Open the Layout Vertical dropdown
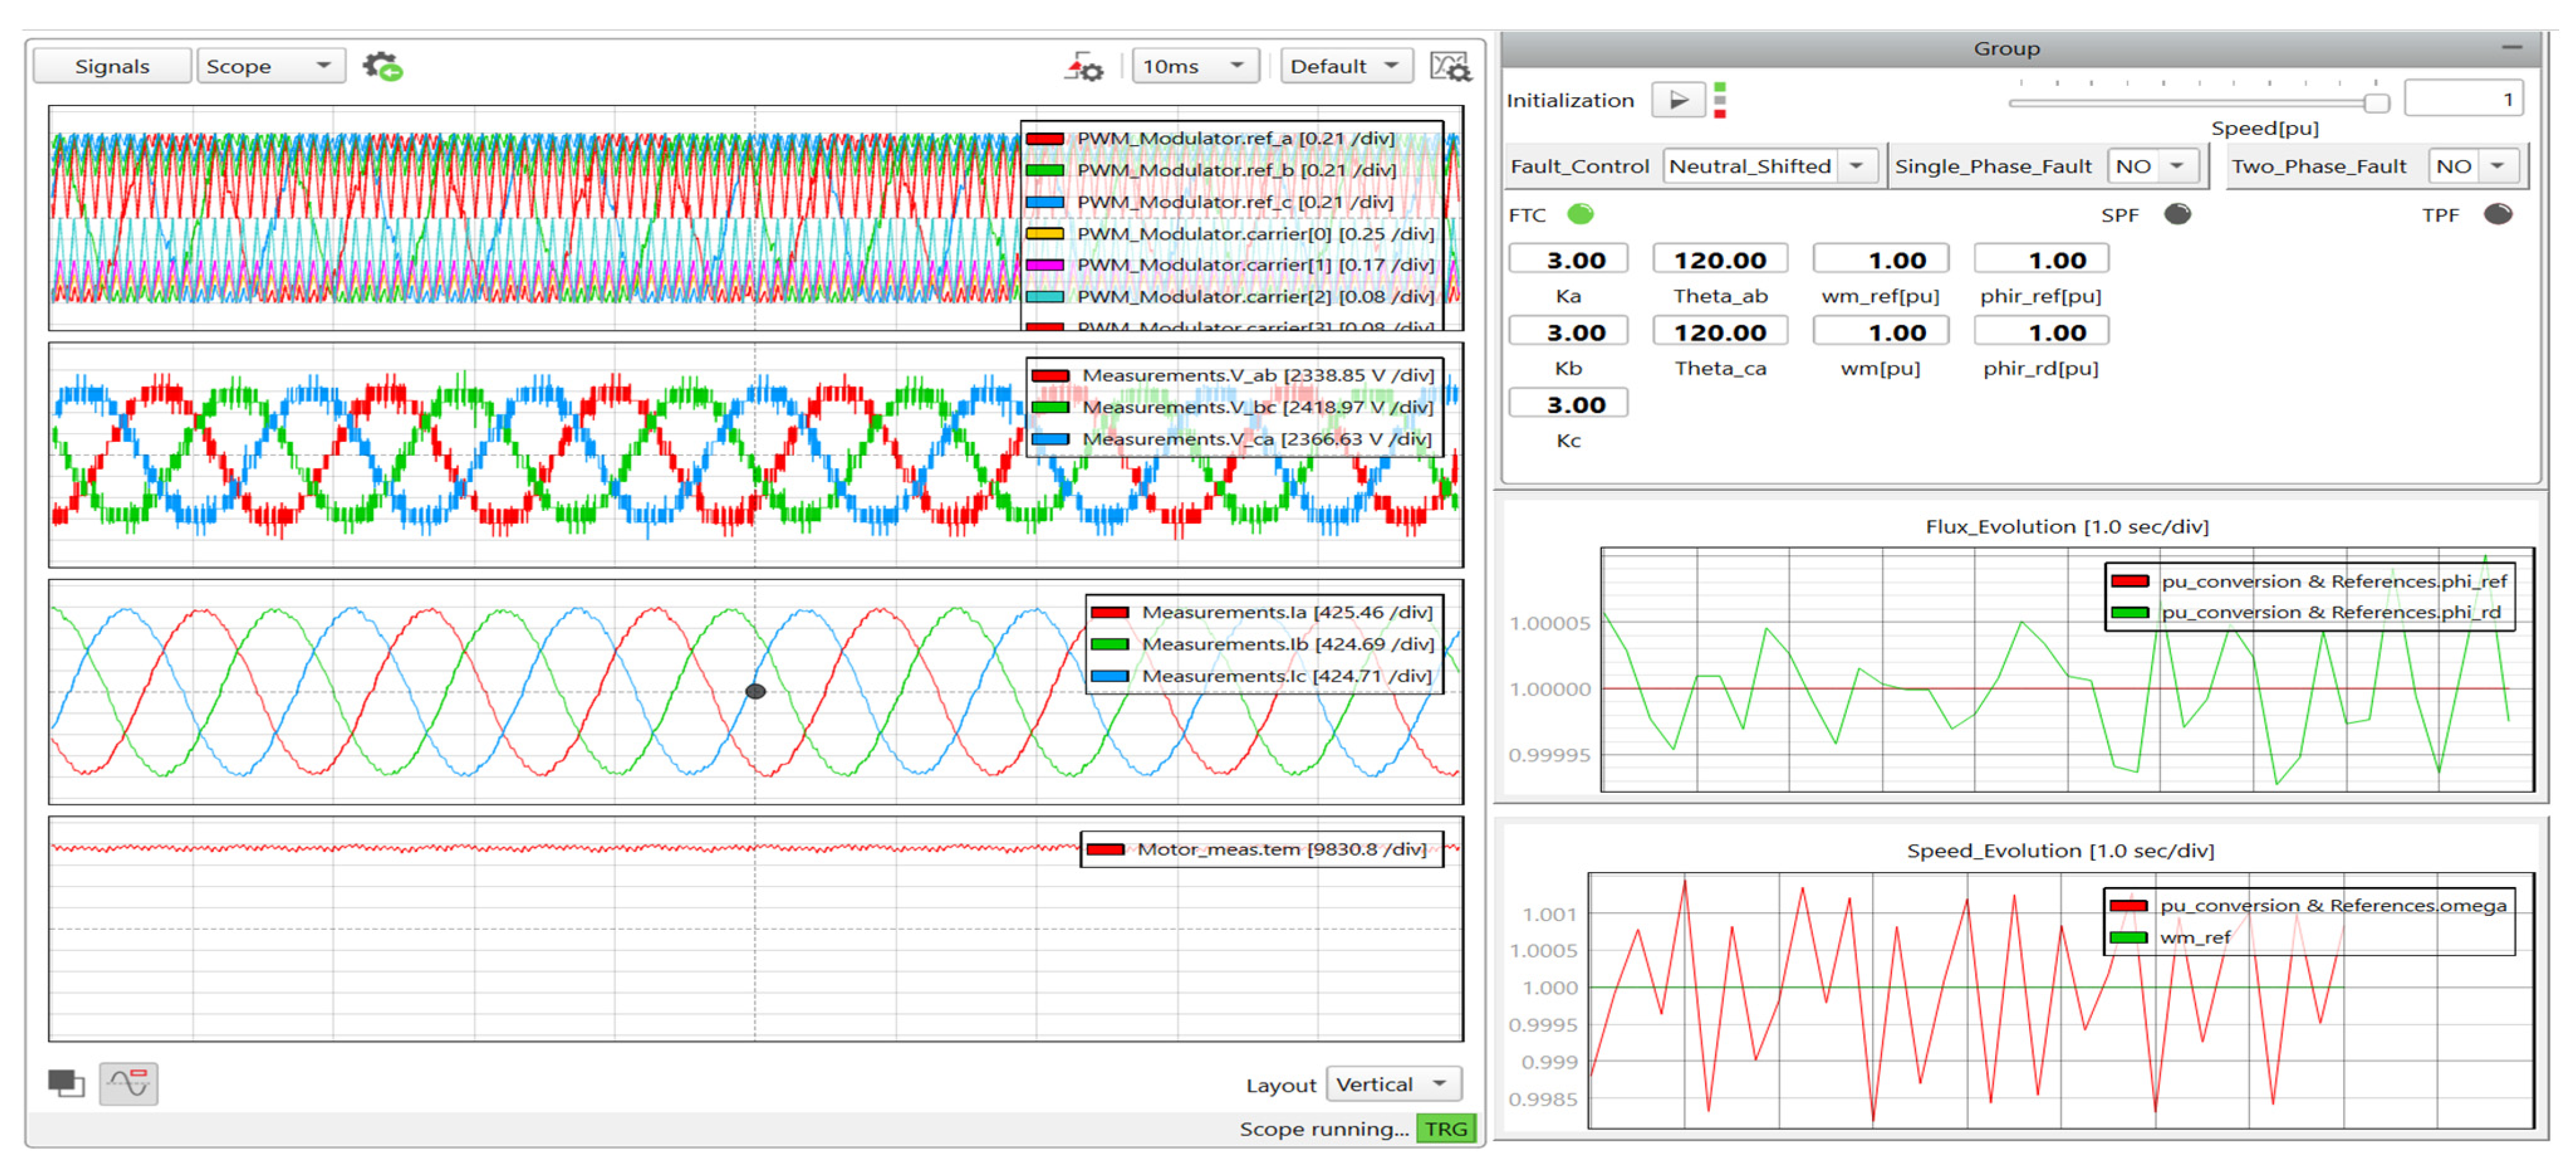The height and width of the screenshot is (1174, 2576). click(1393, 1084)
